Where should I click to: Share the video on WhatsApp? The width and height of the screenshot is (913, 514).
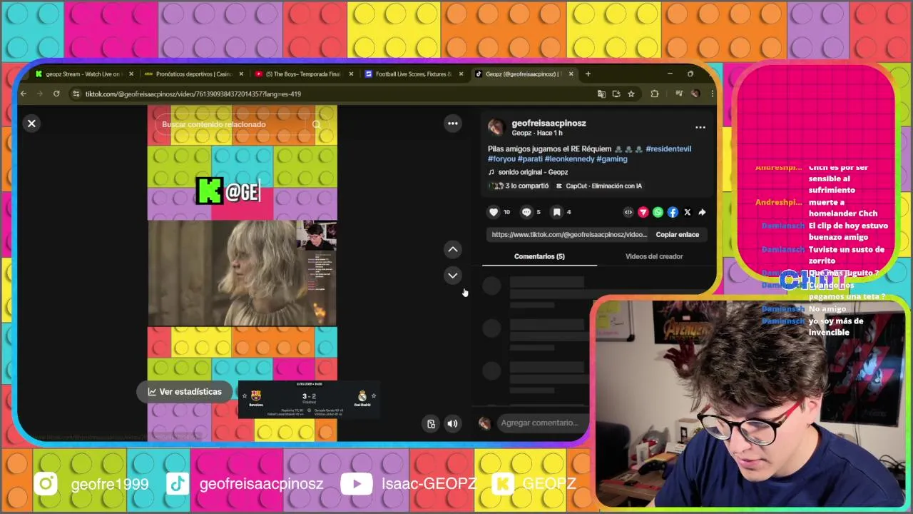click(658, 212)
